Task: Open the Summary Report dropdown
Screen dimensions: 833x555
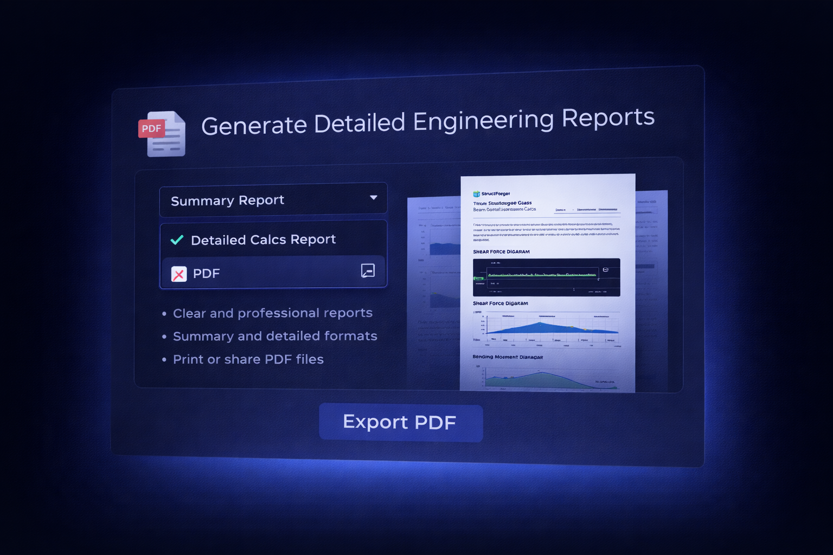Action: pyautogui.click(x=273, y=200)
